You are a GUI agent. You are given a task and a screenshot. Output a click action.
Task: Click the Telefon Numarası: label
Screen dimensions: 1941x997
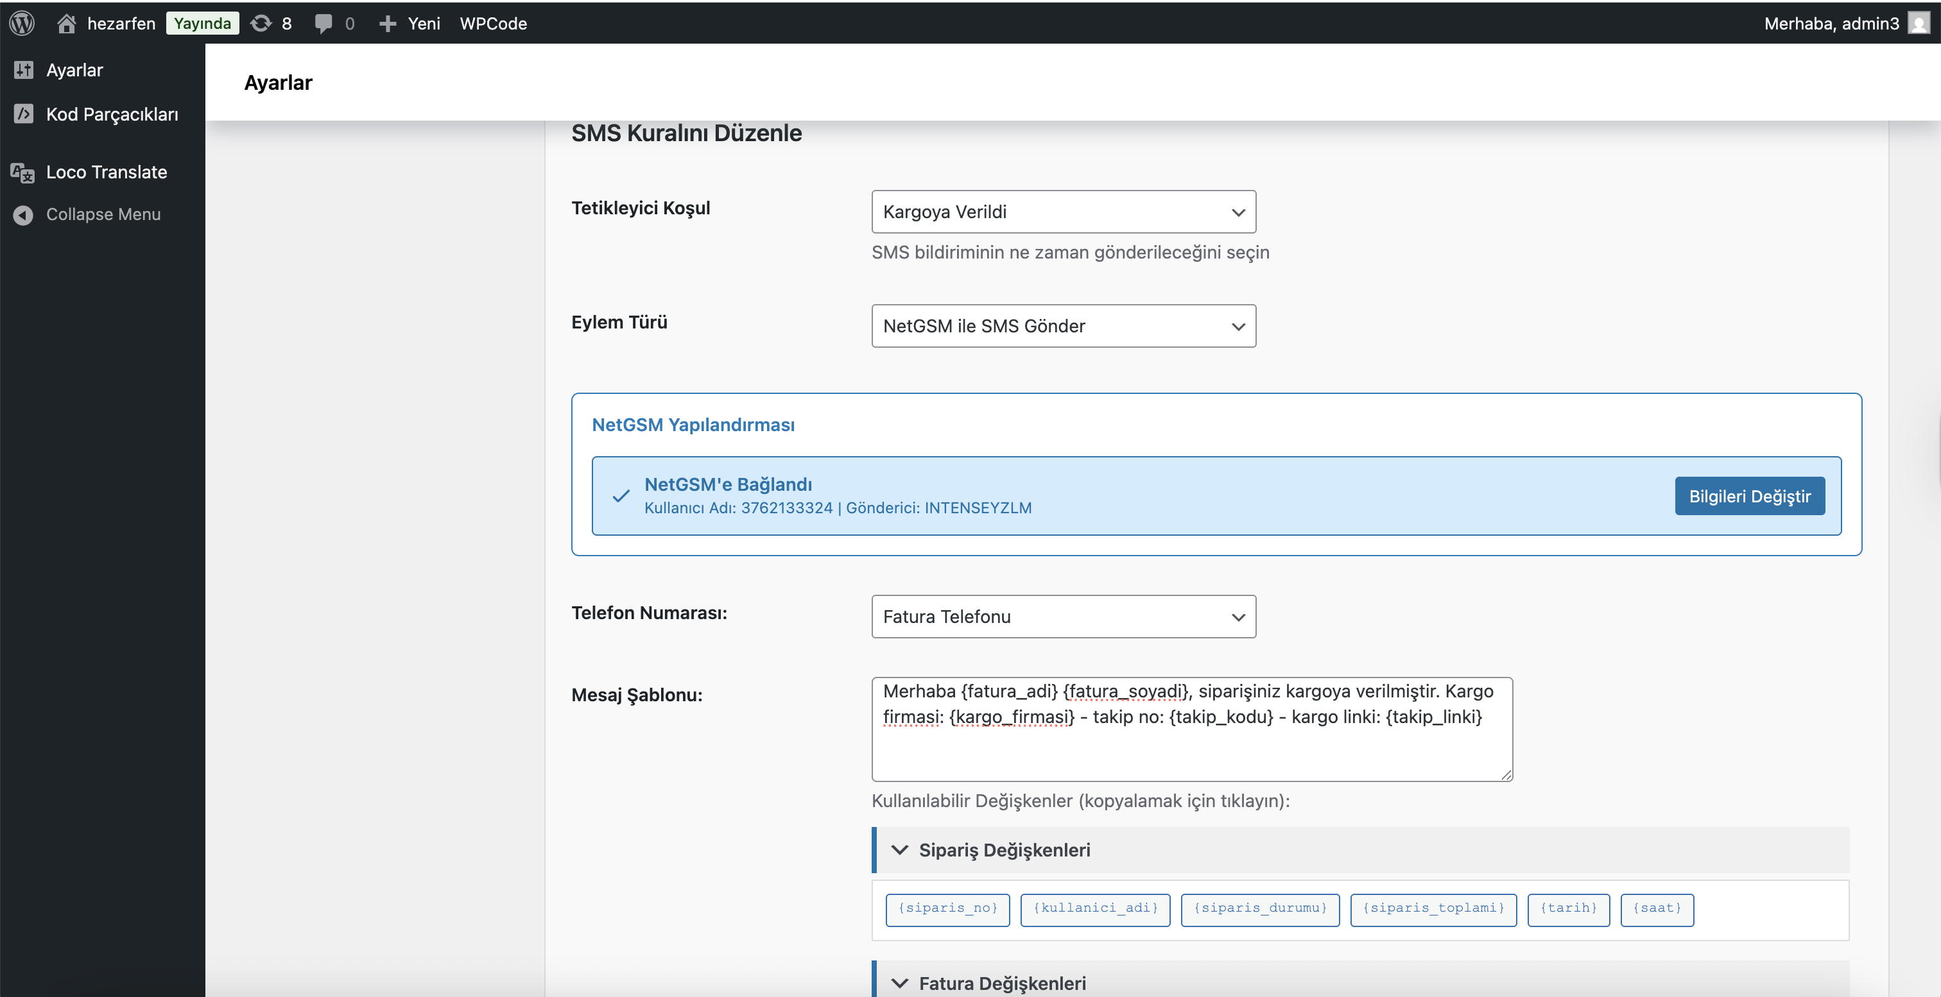(649, 613)
